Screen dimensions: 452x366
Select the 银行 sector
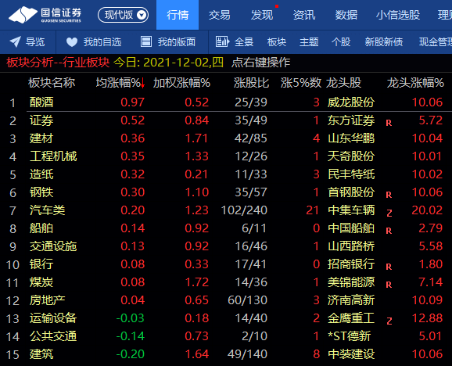coord(41,264)
